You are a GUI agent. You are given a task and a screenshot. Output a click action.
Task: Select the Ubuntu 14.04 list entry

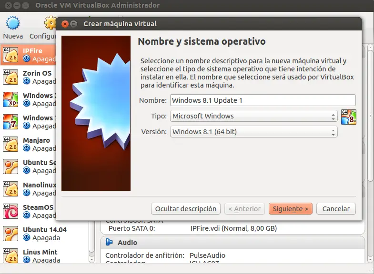point(45,234)
